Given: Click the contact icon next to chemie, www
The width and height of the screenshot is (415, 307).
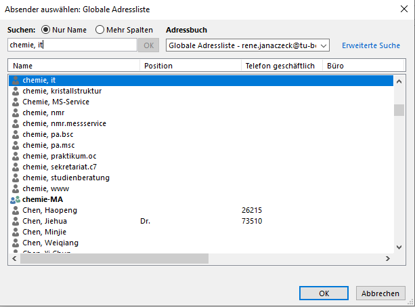Looking at the screenshot, I should [x=16, y=188].
